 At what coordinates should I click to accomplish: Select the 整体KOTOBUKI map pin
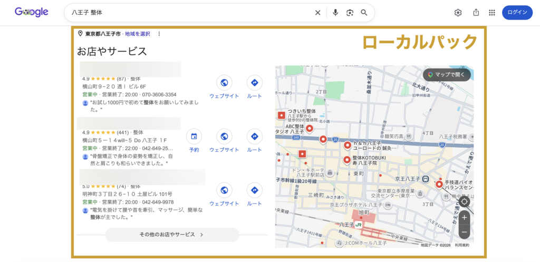[x=347, y=160]
